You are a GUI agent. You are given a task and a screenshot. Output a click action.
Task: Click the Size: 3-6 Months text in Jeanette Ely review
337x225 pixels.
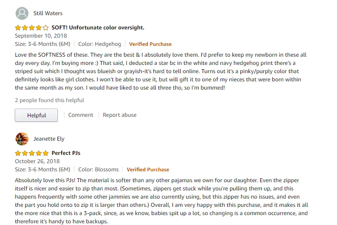pyautogui.click(x=42, y=170)
